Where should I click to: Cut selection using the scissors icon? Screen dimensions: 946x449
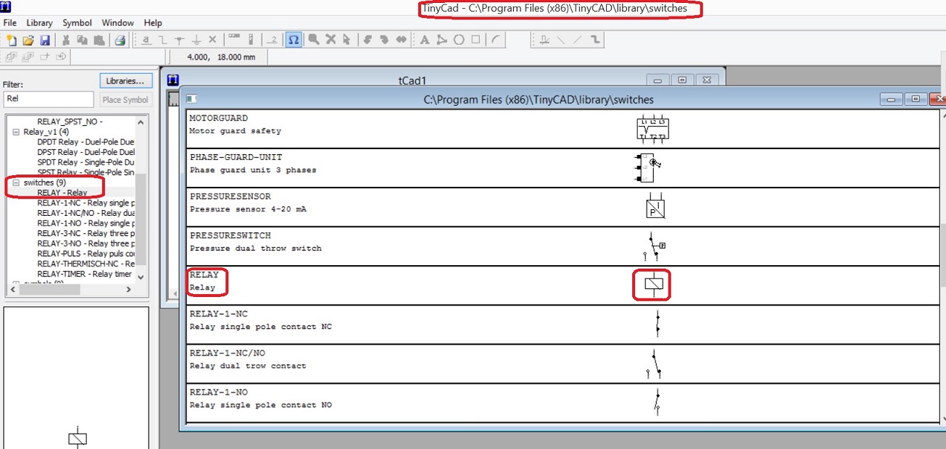66,40
